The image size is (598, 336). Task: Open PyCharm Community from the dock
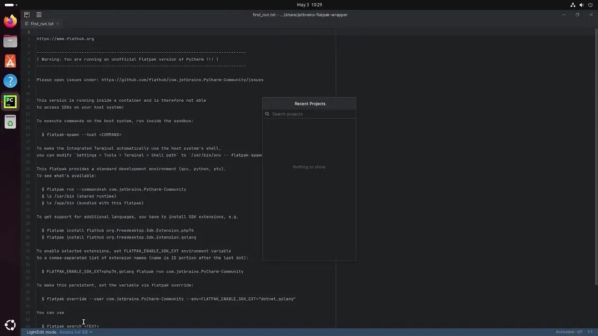10,101
